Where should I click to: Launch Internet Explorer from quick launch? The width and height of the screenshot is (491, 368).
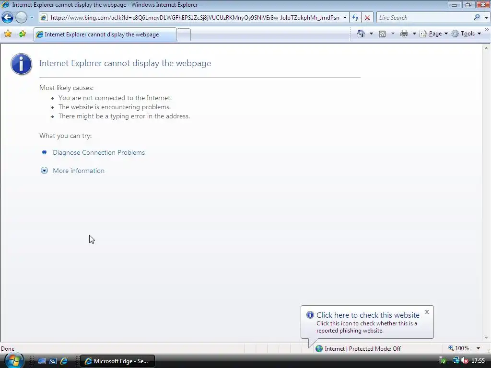[64, 361]
